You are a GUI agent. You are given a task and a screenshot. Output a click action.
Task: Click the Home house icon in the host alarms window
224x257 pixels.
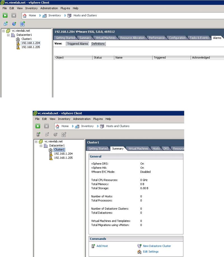point(25,16)
